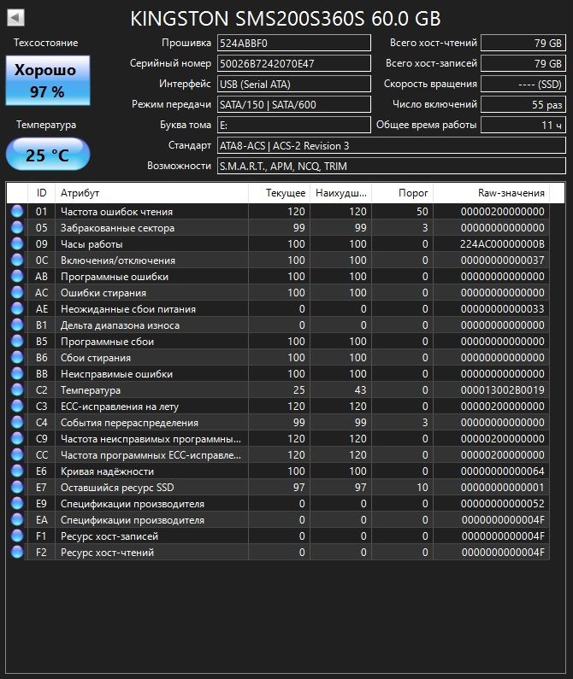Click status orb for attribute EA
The height and width of the screenshot is (679, 573).
pyautogui.click(x=17, y=519)
